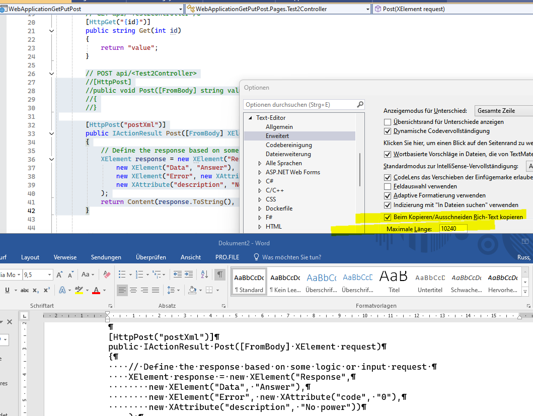Image resolution: width=533 pixels, height=416 pixels.
Task: Apply the 'Titel' style from gallery
Action: (x=394, y=283)
